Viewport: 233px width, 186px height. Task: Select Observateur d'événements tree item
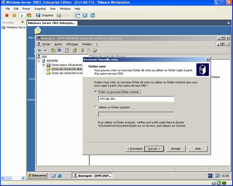point(67,65)
